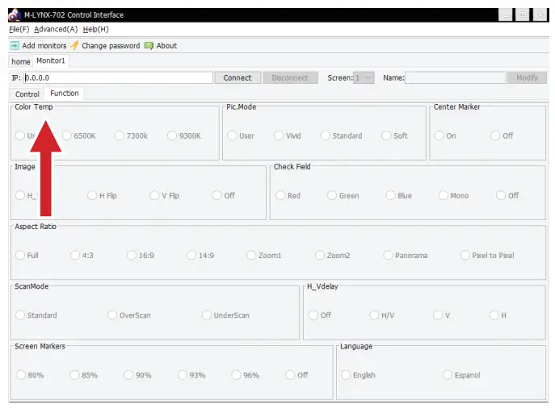This screenshot has height=413, width=555.
Task: Select 6500K color temperature
Action: tap(79, 136)
